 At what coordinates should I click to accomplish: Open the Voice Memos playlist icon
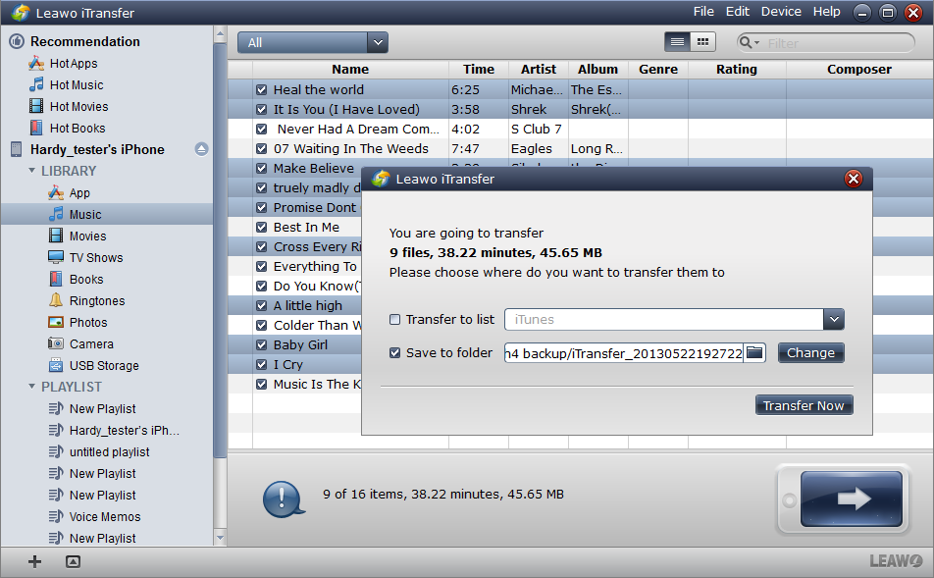56,516
